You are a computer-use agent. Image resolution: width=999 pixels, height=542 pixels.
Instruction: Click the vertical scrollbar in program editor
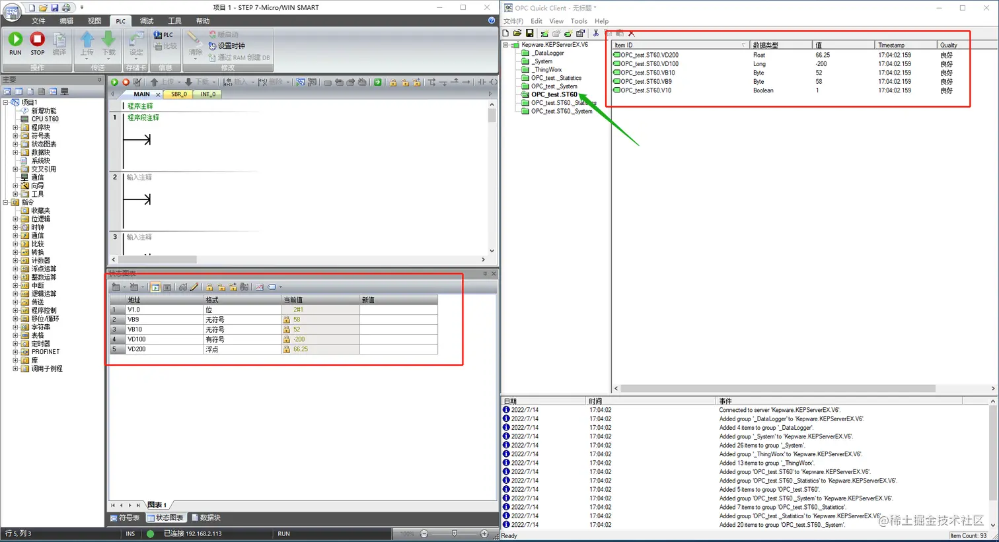[492, 116]
